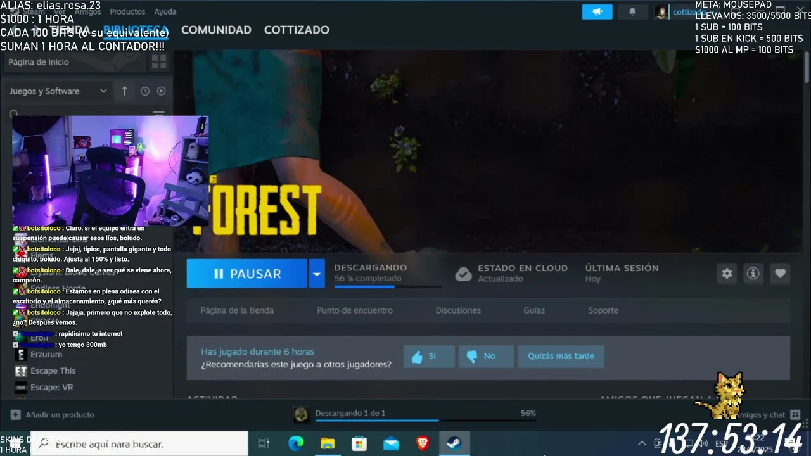Open the announcements megaphone button

597,11
